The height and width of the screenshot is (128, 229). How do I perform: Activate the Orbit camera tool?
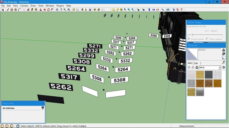coord(57,10)
